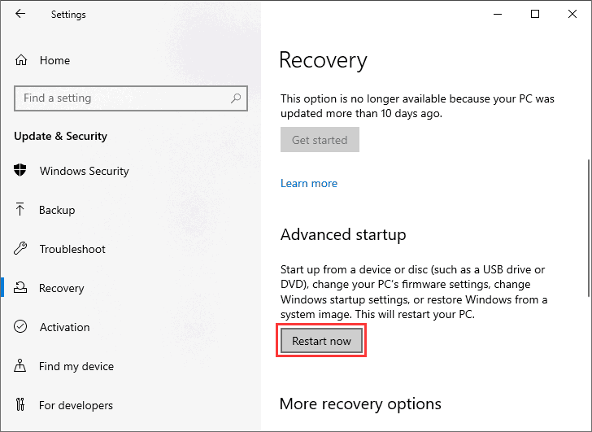Select Troubleshoot in the sidebar
The image size is (592, 432).
pyautogui.click(x=72, y=249)
